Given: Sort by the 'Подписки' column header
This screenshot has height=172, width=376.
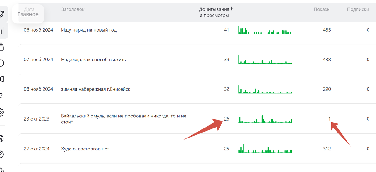Looking at the screenshot, I should (x=358, y=9).
